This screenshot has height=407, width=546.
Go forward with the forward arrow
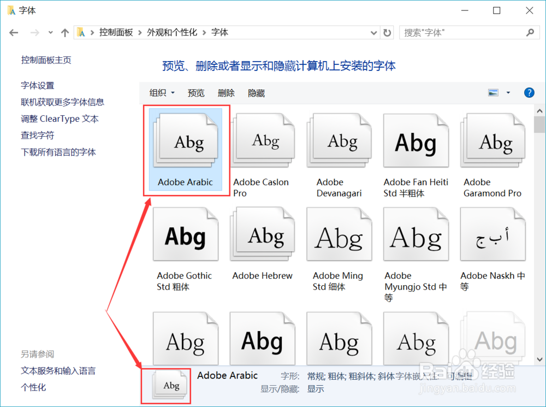(34, 33)
